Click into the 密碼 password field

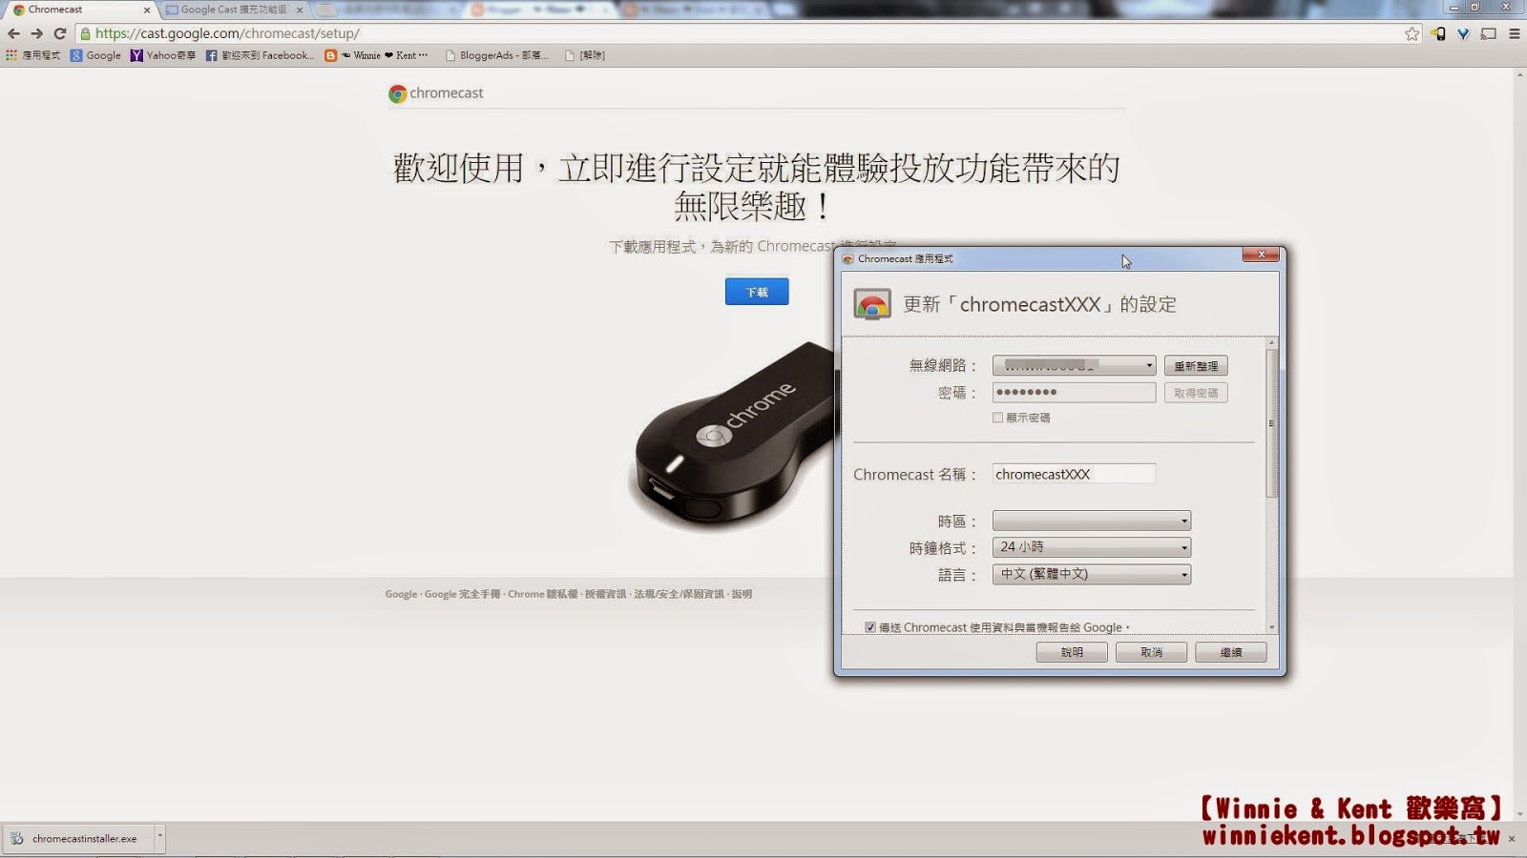coord(1075,393)
